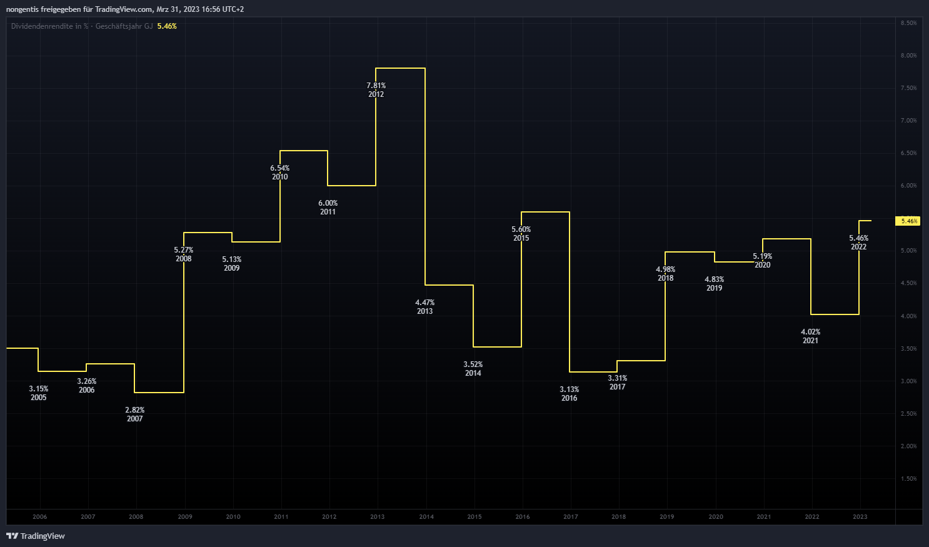Click the TradingView logo icon
The image size is (929, 547).
coord(12,536)
